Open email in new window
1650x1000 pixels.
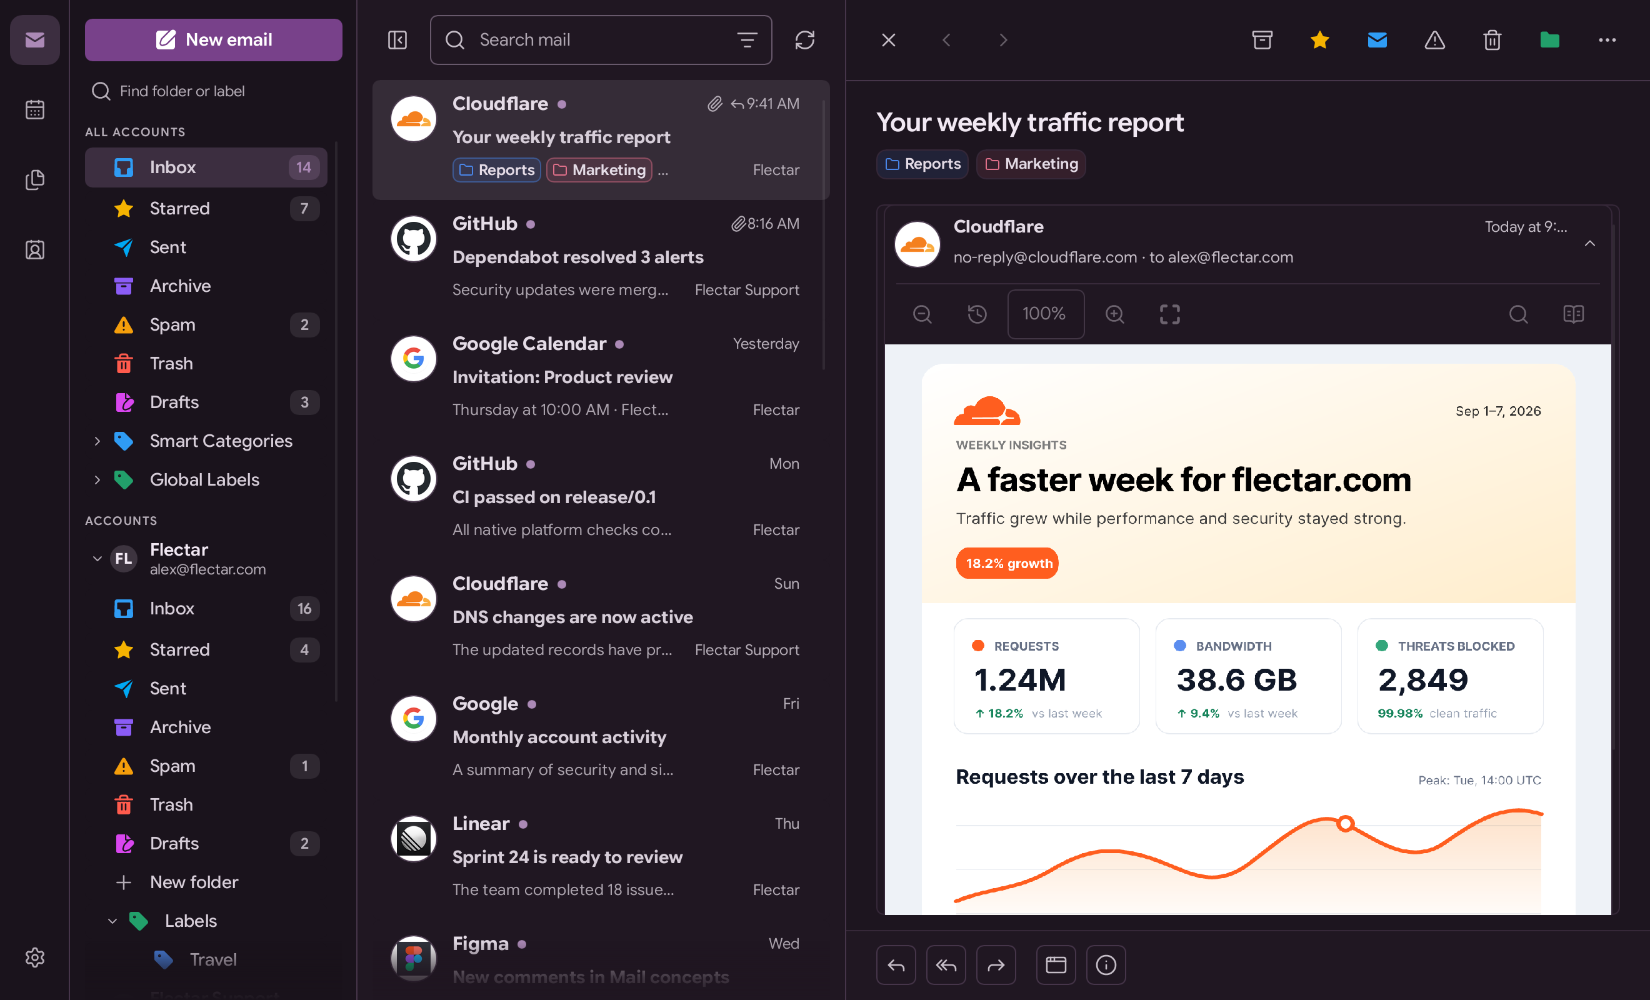click(1056, 965)
